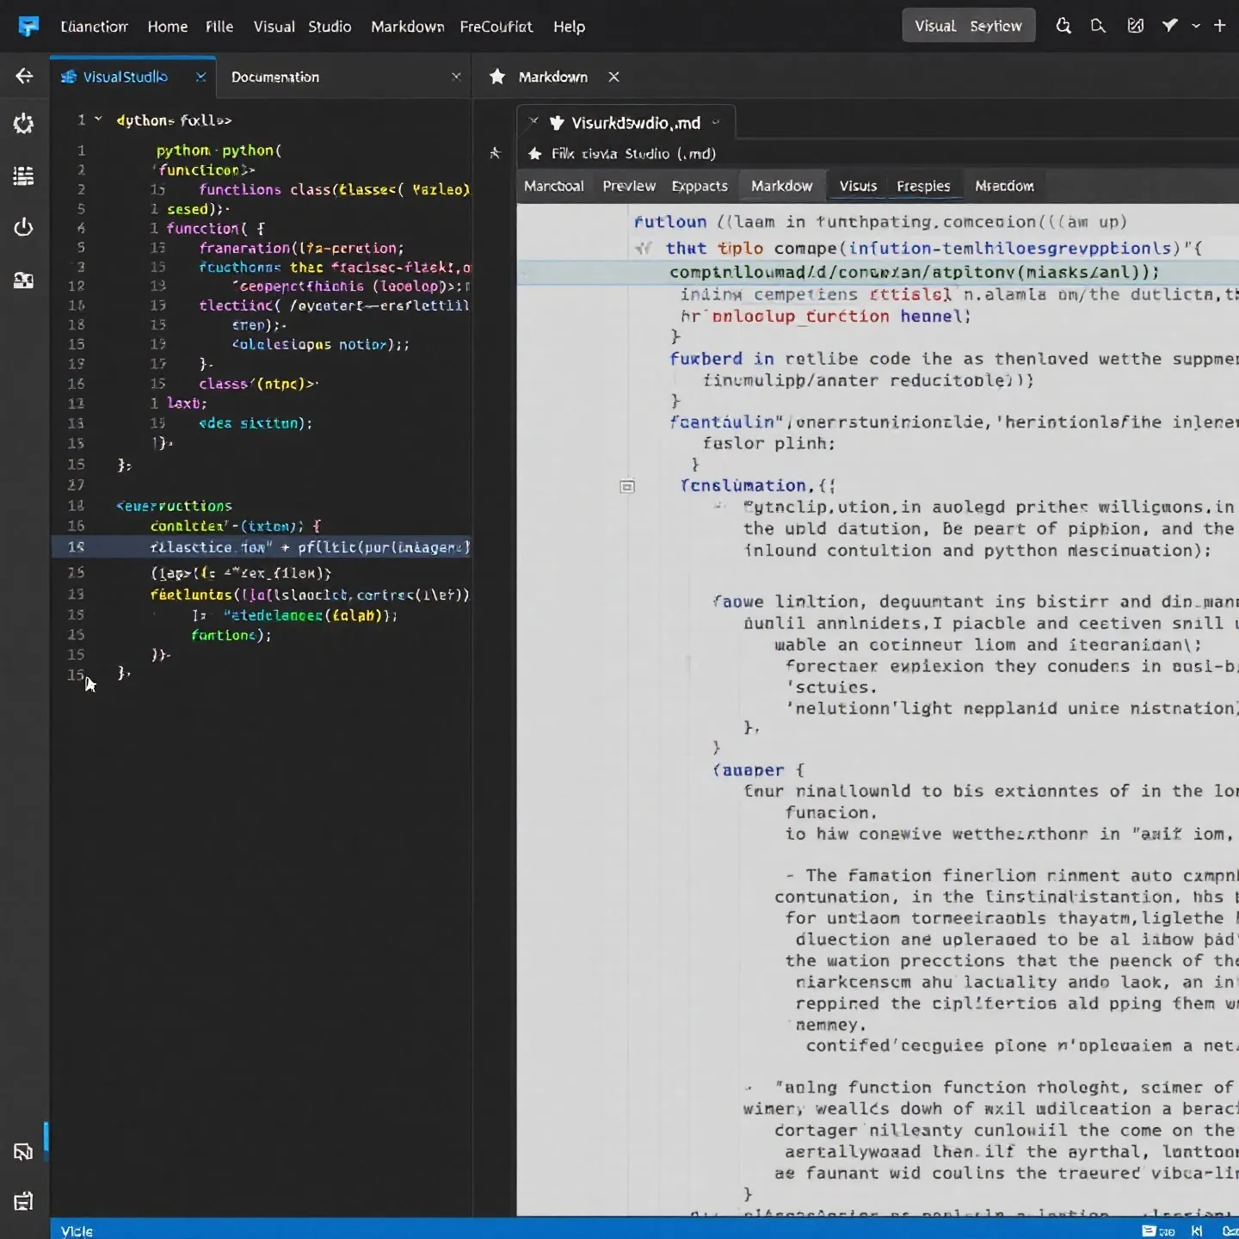Switch to the Preview sub-tab

tap(629, 186)
